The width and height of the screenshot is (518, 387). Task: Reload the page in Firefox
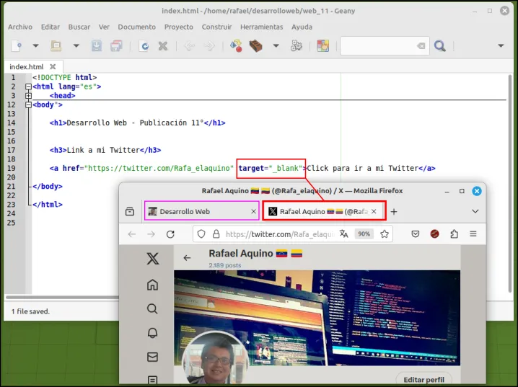point(170,234)
